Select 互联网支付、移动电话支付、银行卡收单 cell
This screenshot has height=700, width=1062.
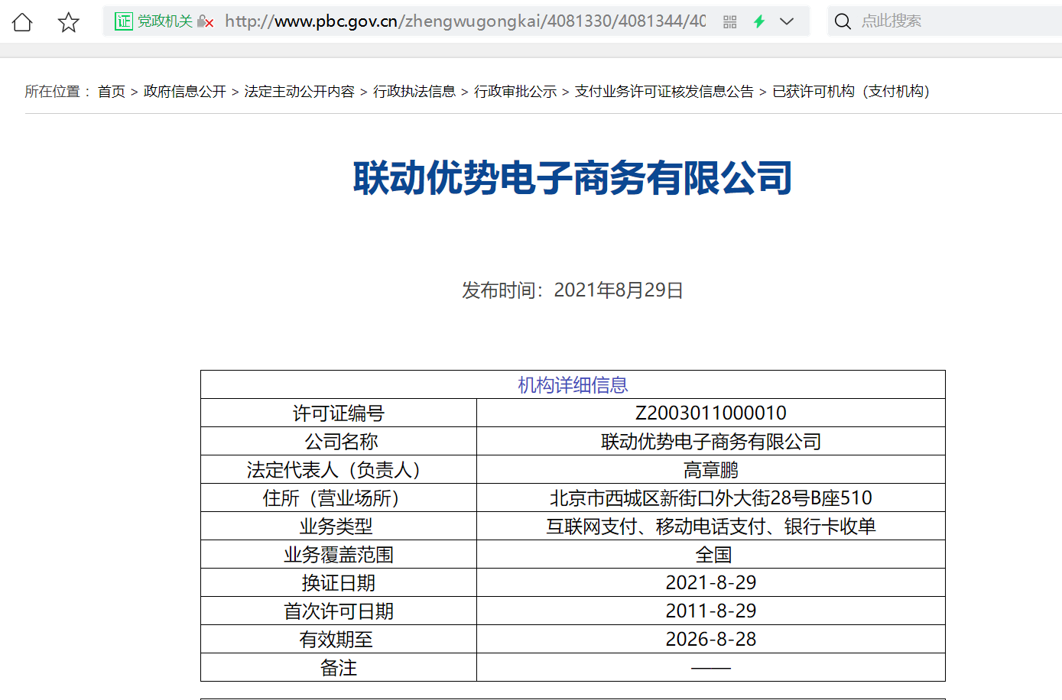(711, 527)
